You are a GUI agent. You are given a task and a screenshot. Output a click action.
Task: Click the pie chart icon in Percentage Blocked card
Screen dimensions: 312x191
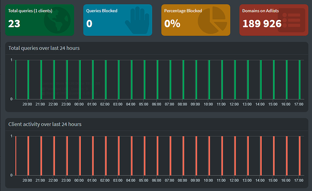pos(213,20)
